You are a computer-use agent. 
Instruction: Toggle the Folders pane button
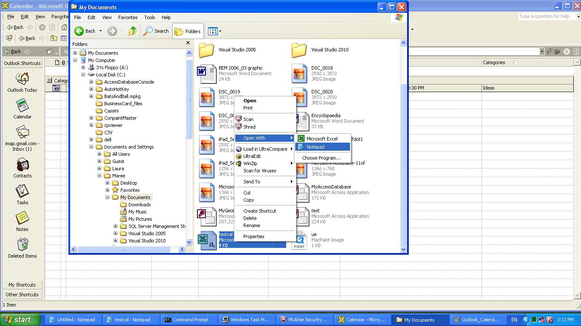(x=188, y=31)
